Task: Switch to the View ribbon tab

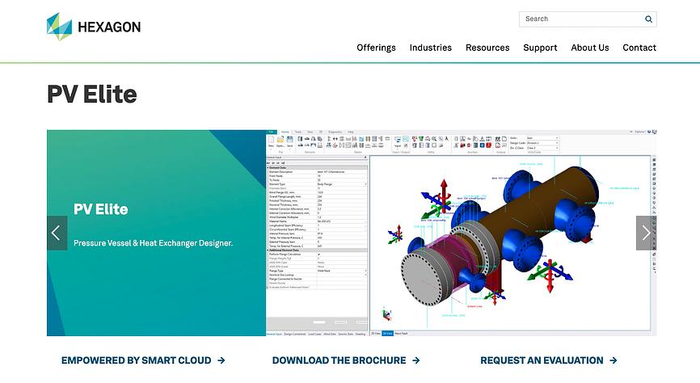Action: (x=310, y=133)
